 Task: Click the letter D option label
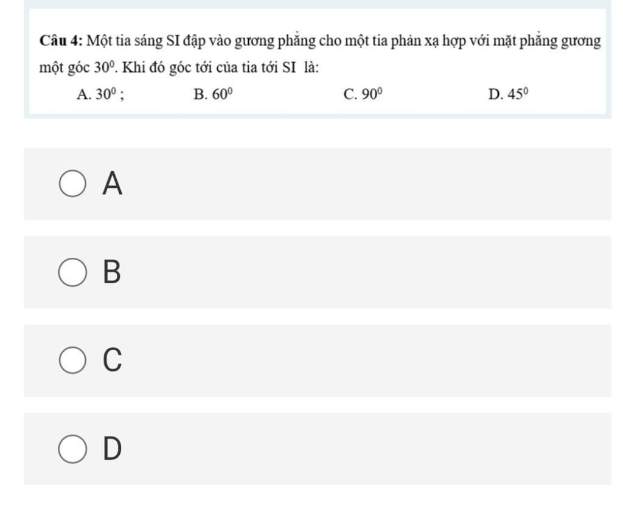[x=112, y=449]
